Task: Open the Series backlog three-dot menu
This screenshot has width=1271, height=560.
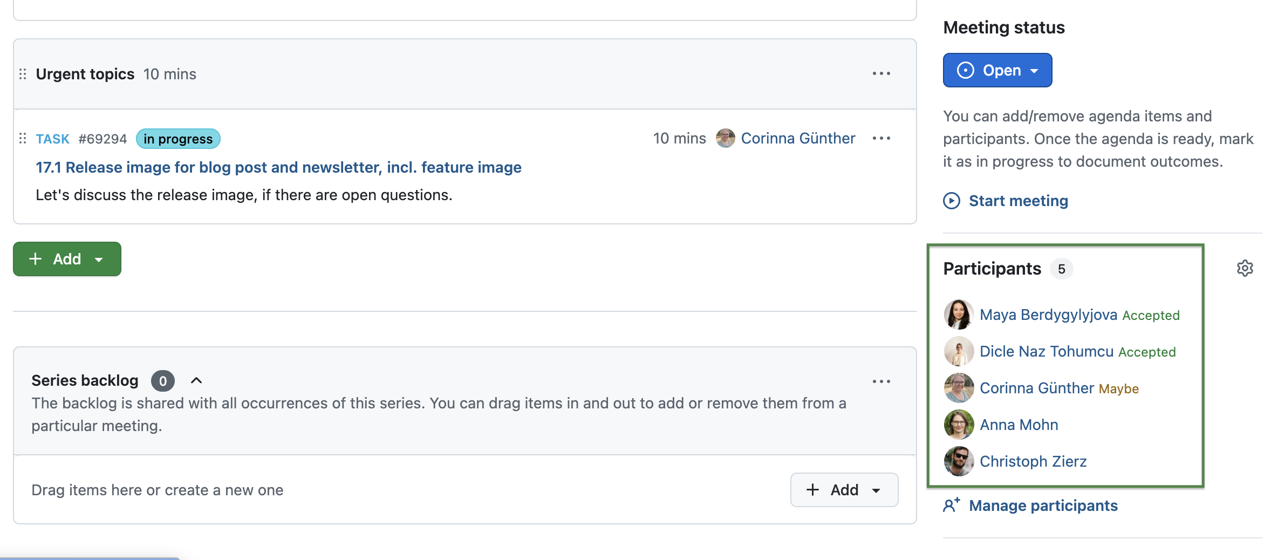Action: pos(881,381)
